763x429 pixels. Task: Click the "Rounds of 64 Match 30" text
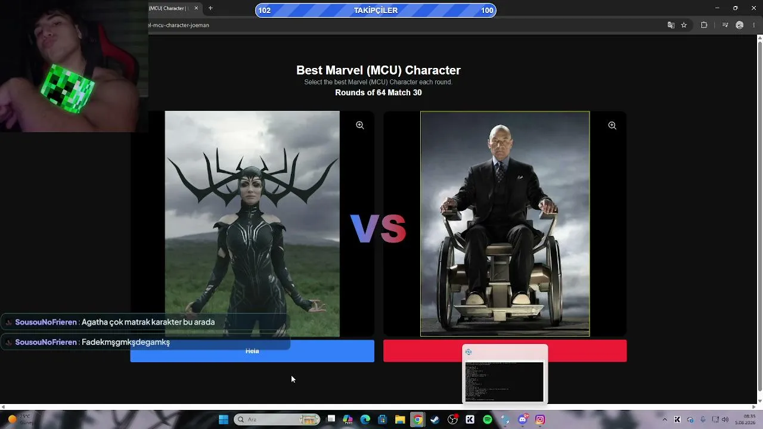tap(379, 92)
